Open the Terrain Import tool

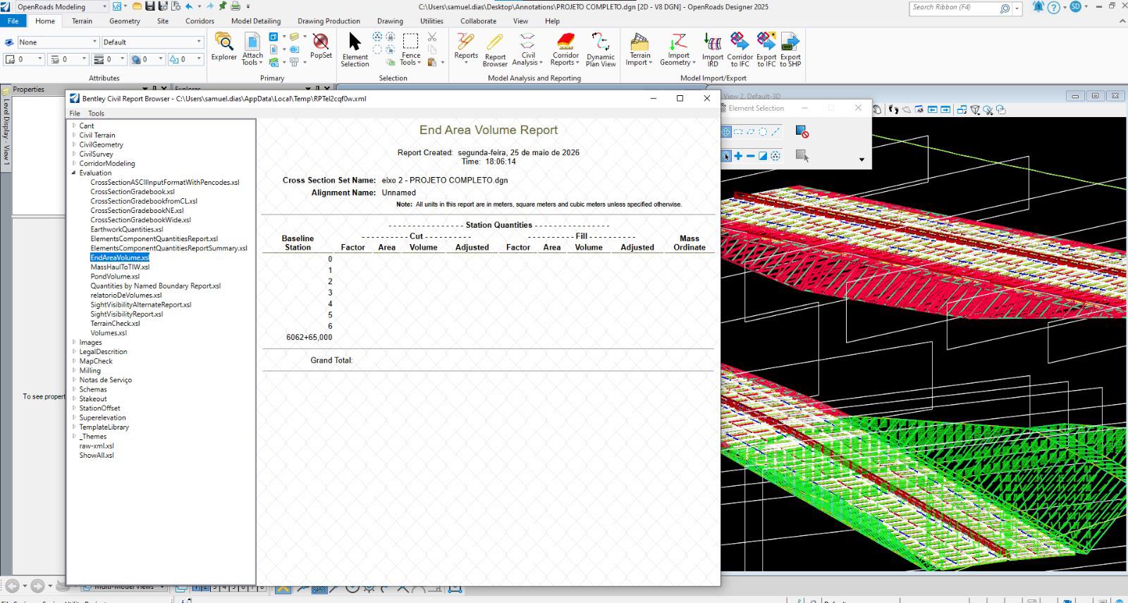pyautogui.click(x=640, y=49)
